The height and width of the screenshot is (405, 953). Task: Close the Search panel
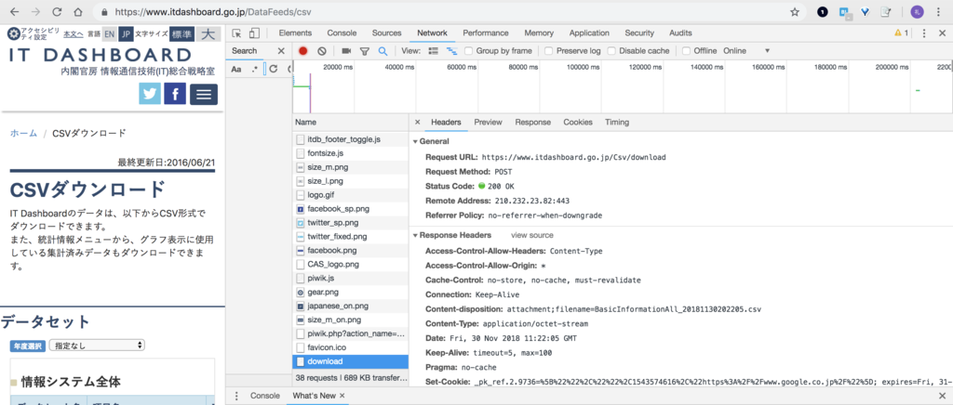281,51
